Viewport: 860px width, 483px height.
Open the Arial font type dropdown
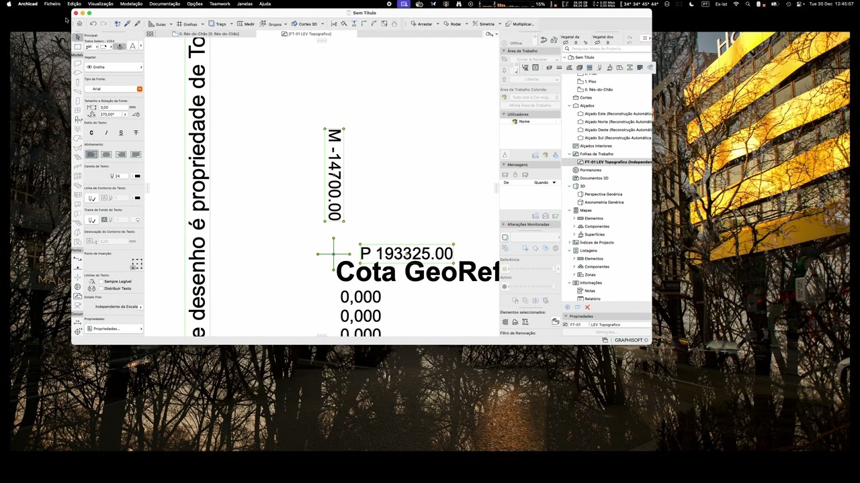(x=114, y=89)
